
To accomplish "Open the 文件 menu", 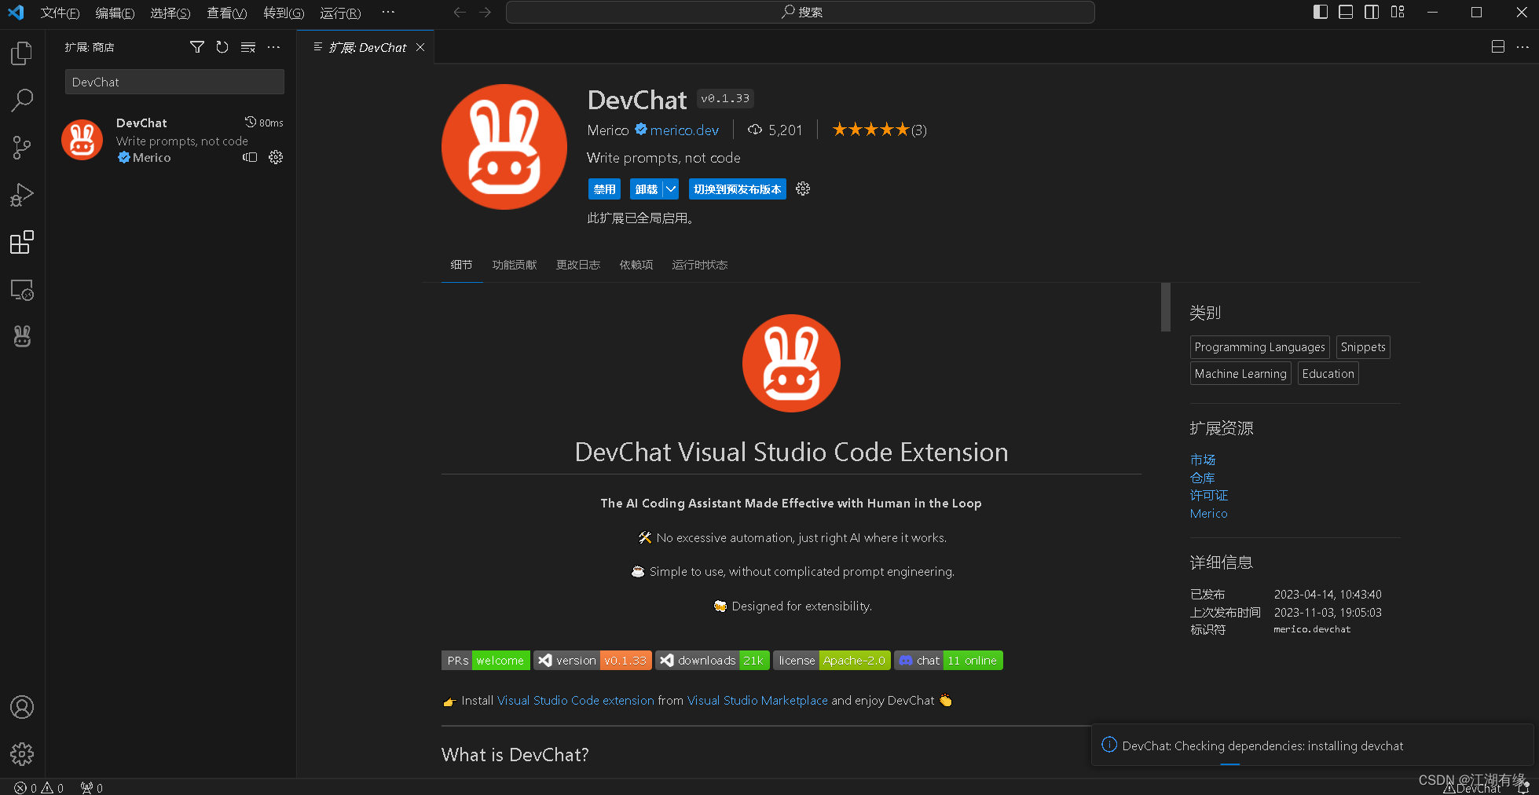I will click(x=60, y=13).
